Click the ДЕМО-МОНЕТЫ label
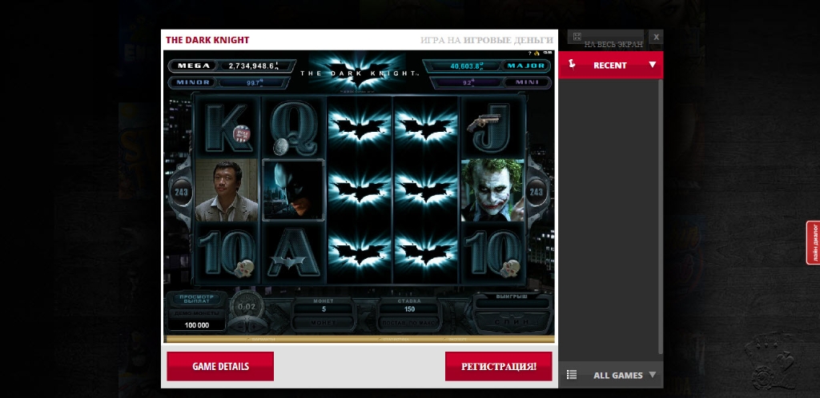The image size is (820, 398). click(x=197, y=313)
